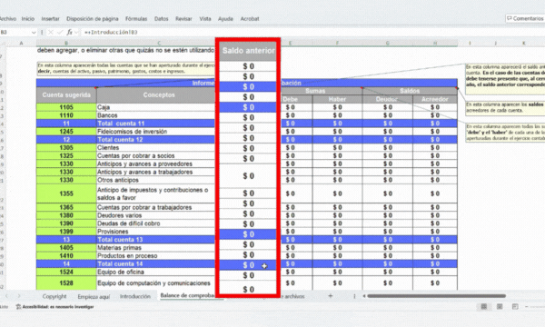The height and width of the screenshot is (327, 545).
Task: Open the Disposición de página tab
Action: (93, 19)
